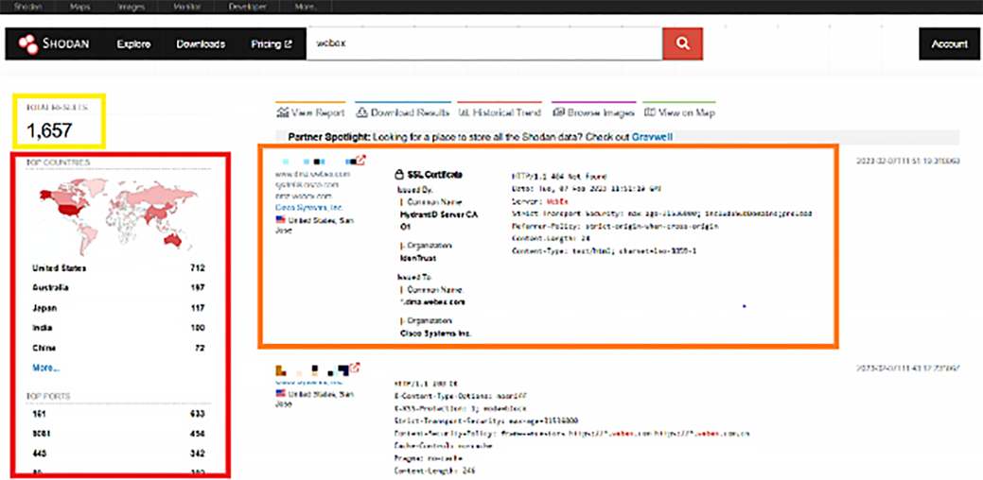Viewport: 983px width, 480px height.
Task: Filter results by port 8081
Action: [x=41, y=434]
